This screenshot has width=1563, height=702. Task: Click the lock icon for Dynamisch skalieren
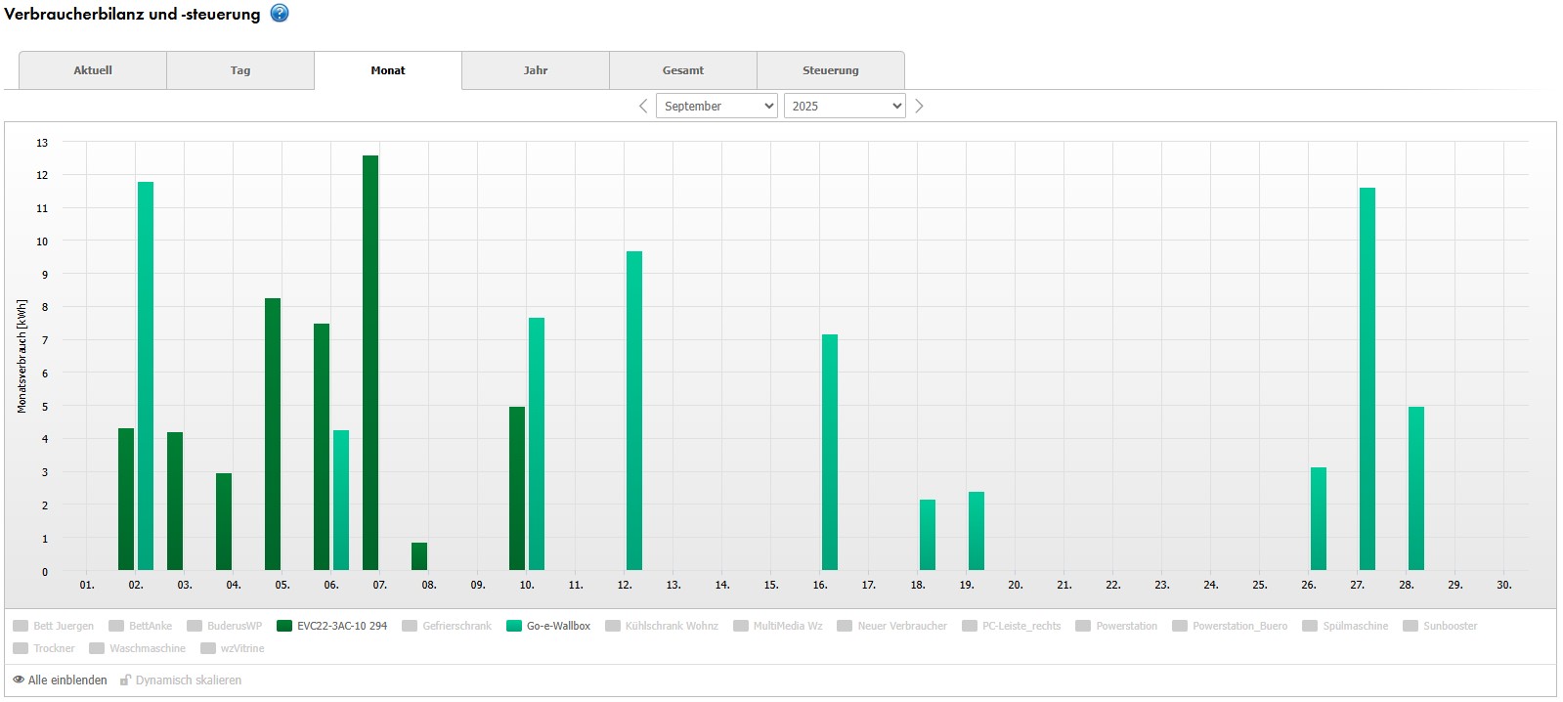tap(125, 680)
